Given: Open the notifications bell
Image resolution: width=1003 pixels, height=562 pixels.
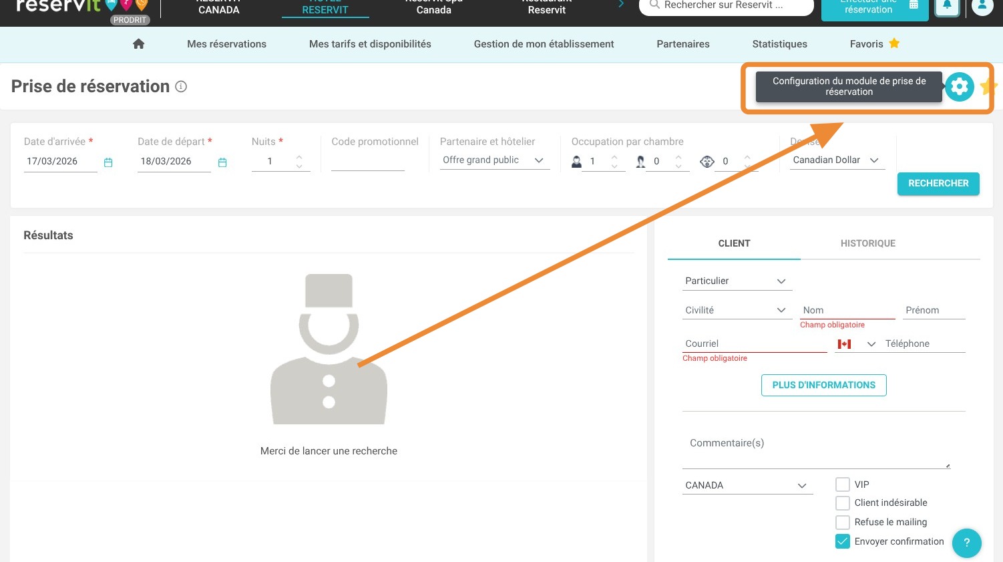Looking at the screenshot, I should coord(947,6).
